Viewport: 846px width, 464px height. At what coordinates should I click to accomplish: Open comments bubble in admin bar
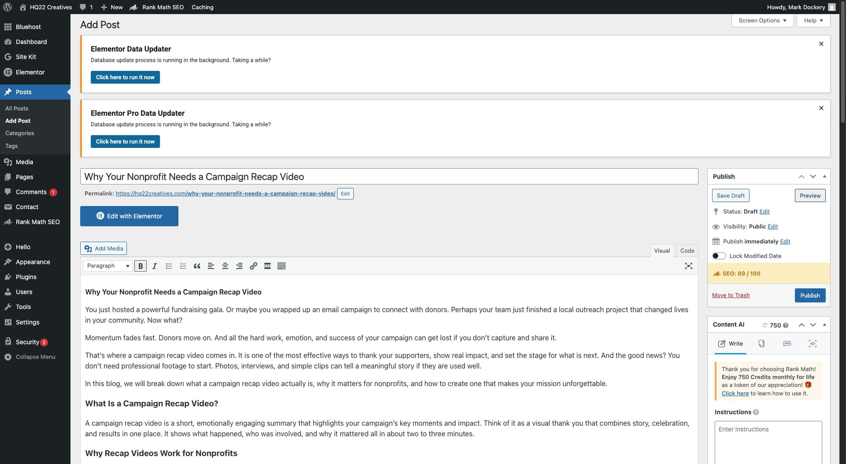coord(86,7)
